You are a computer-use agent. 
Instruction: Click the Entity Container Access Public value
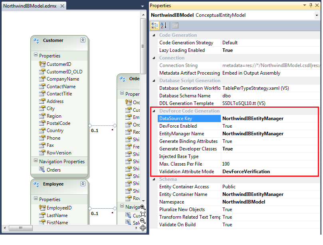229,187
